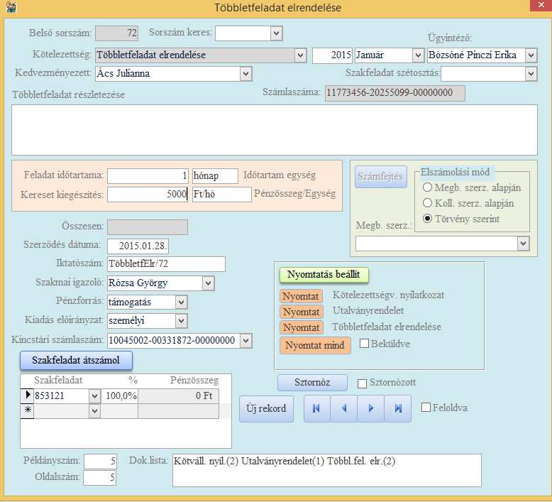This screenshot has height=502, width=552.
Task: Open the Pénzforrás dropdown
Action: (x=182, y=302)
